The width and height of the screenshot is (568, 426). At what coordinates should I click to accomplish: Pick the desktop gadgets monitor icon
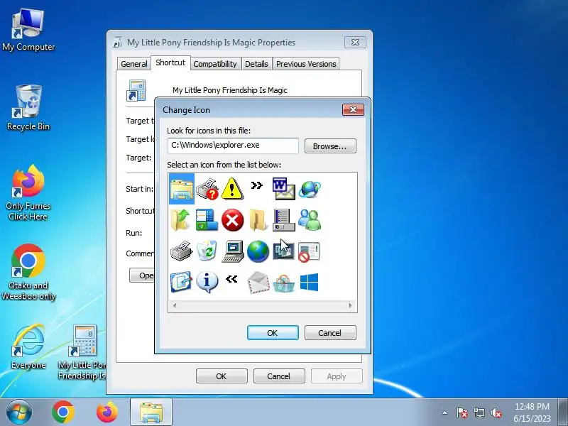pos(283,251)
